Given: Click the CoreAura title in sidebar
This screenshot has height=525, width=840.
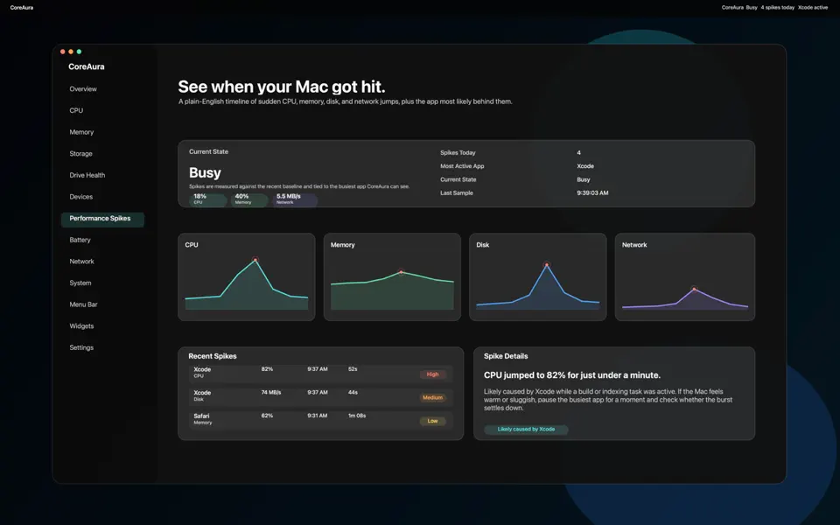Looking at the screenshot, I should (87, 67).
